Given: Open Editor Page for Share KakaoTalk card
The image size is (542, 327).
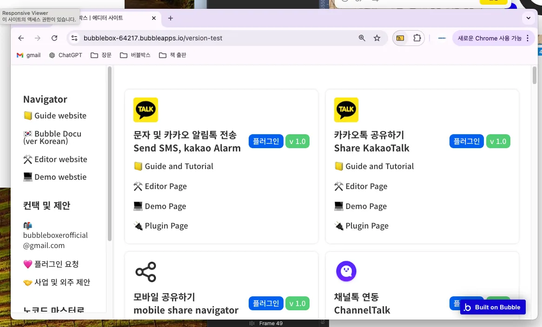Looking at the screenshot, I should click(x=361, y=186).
